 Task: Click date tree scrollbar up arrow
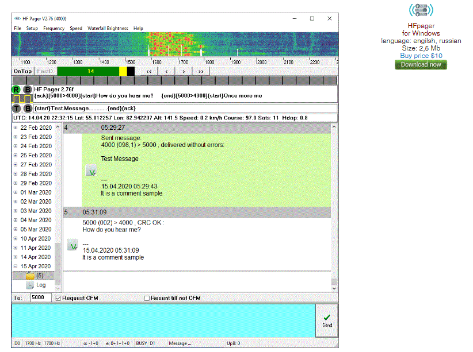[58, 127]
